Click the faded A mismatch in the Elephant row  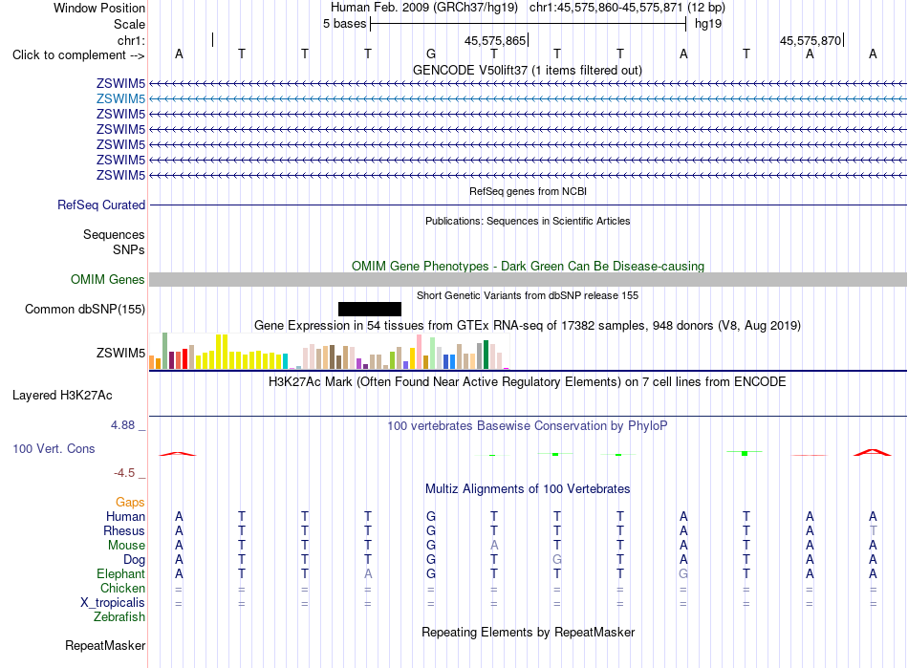368,573
